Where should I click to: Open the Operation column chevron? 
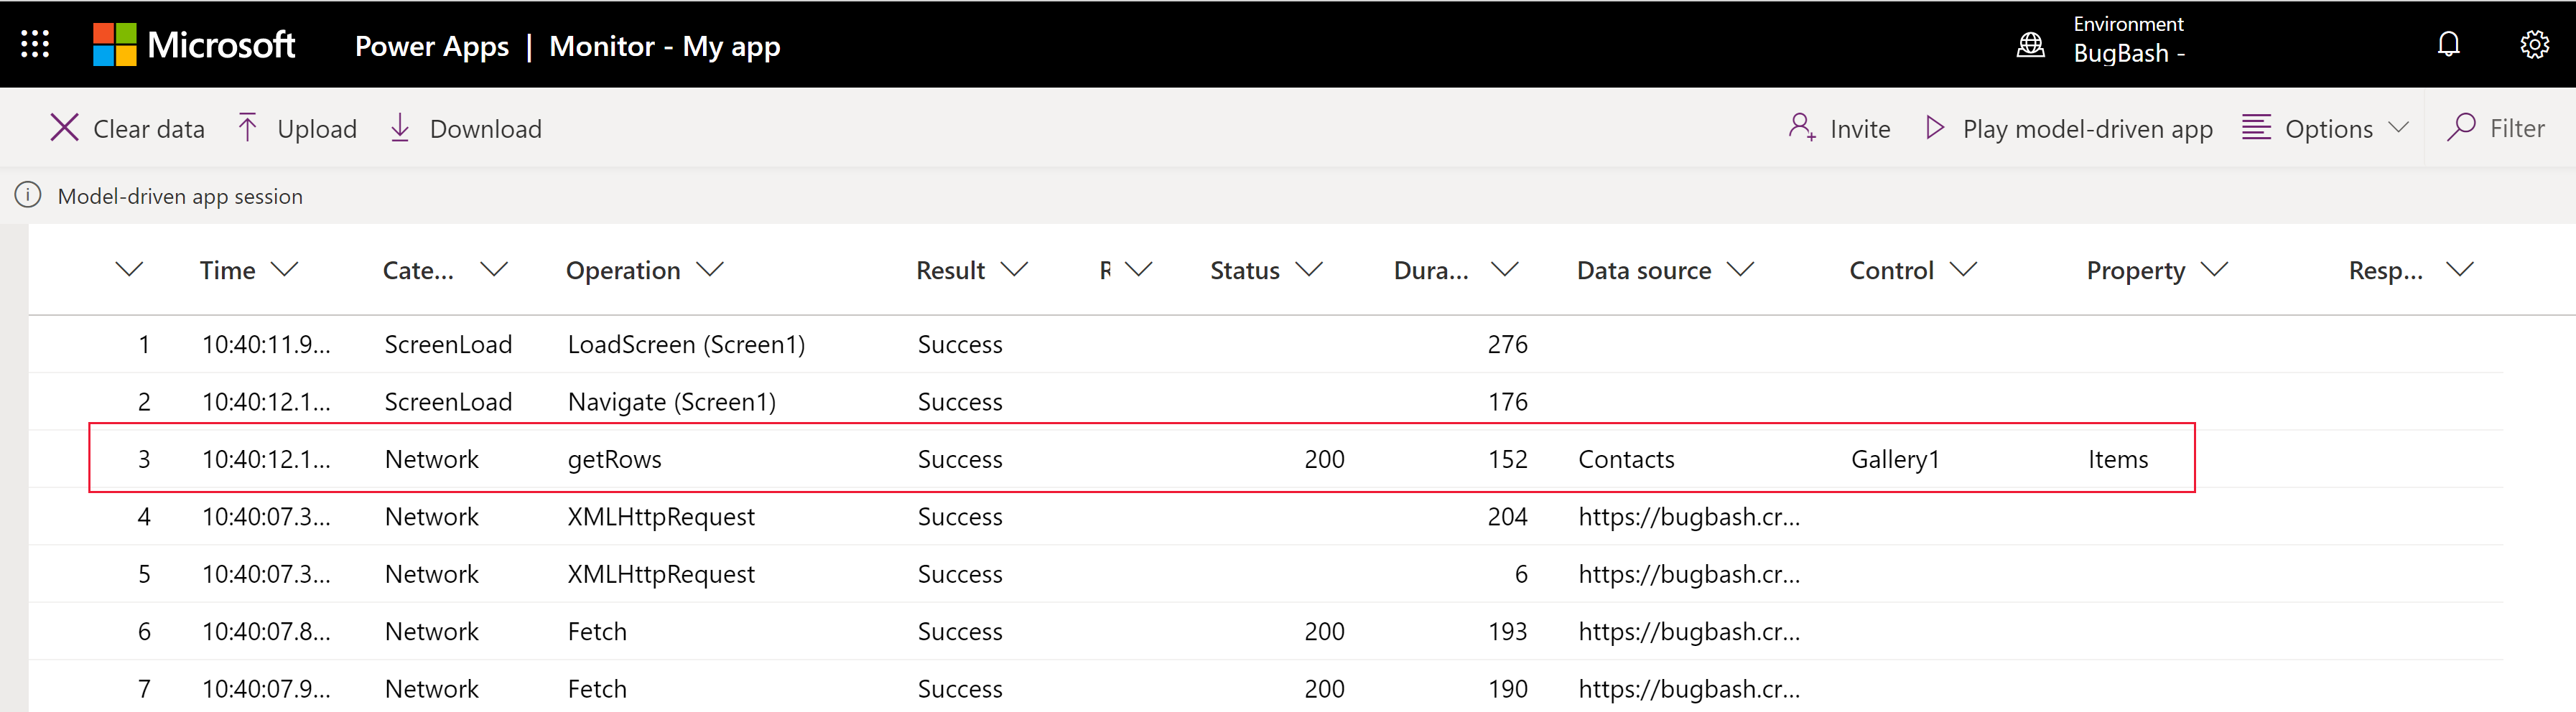[710, 269]
